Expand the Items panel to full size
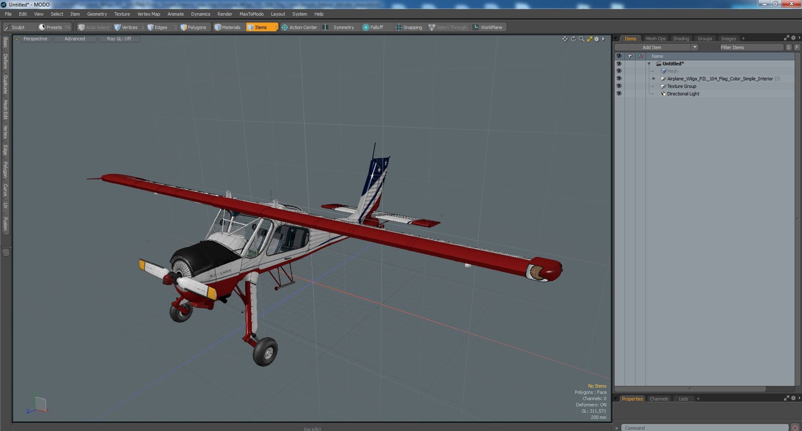The width and height of the screenshot is (802, 431). pyautogui.click(x=787, y=38)
